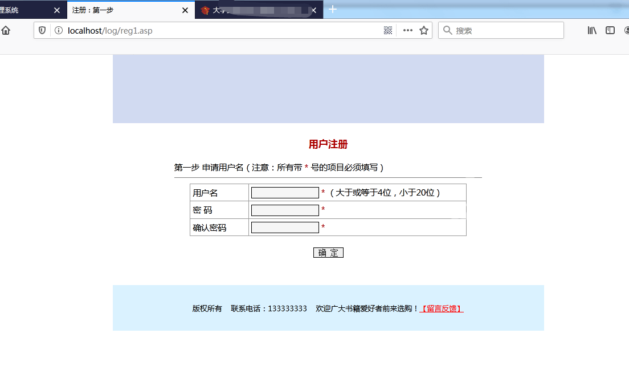
Task: Bookmark this page with the star icon
Action: (x=424, y=30)
